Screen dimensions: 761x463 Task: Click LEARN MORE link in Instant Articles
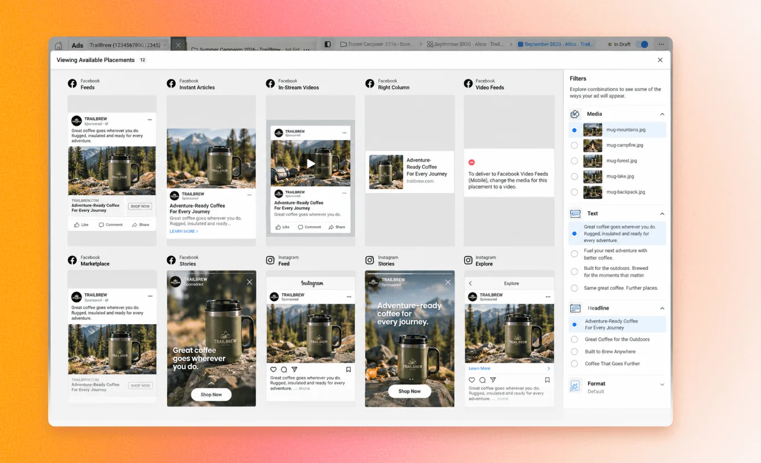[184, 231]
